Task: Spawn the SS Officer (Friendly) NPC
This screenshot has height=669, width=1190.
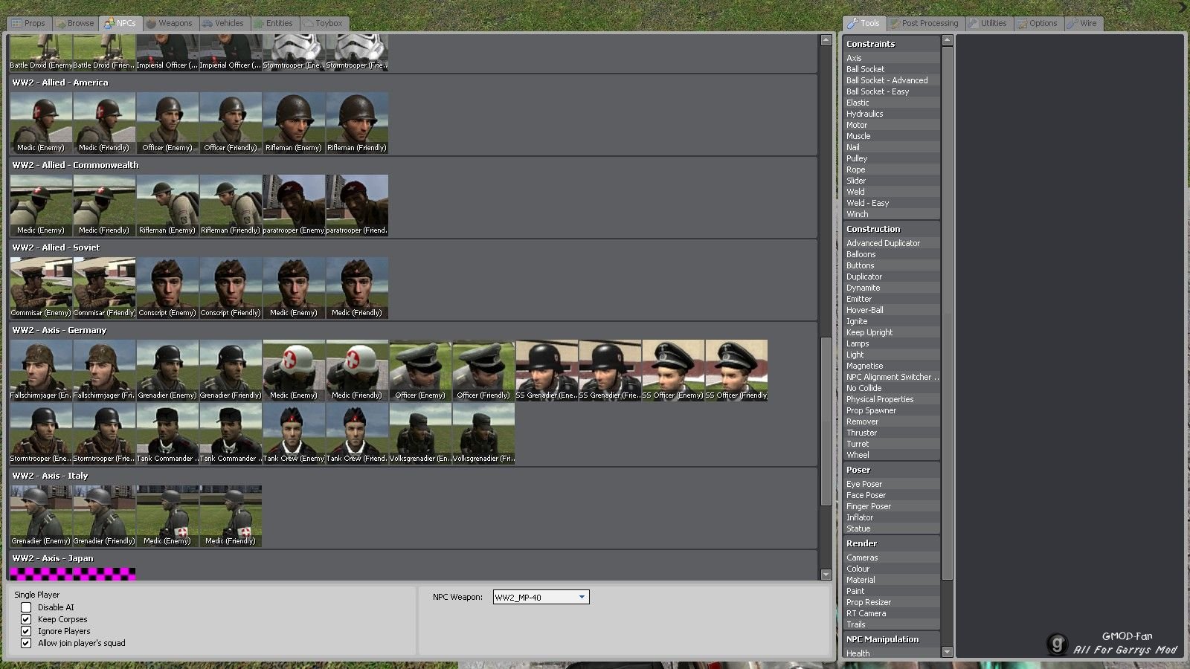Action: click(736, 370)
